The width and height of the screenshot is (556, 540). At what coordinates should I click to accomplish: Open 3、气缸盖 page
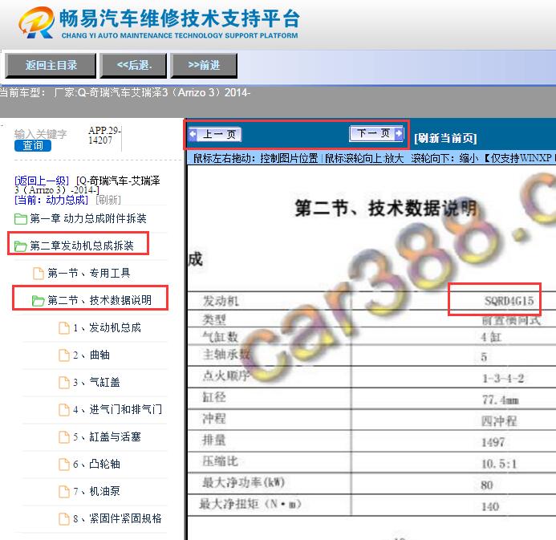(x=96, y=382)
